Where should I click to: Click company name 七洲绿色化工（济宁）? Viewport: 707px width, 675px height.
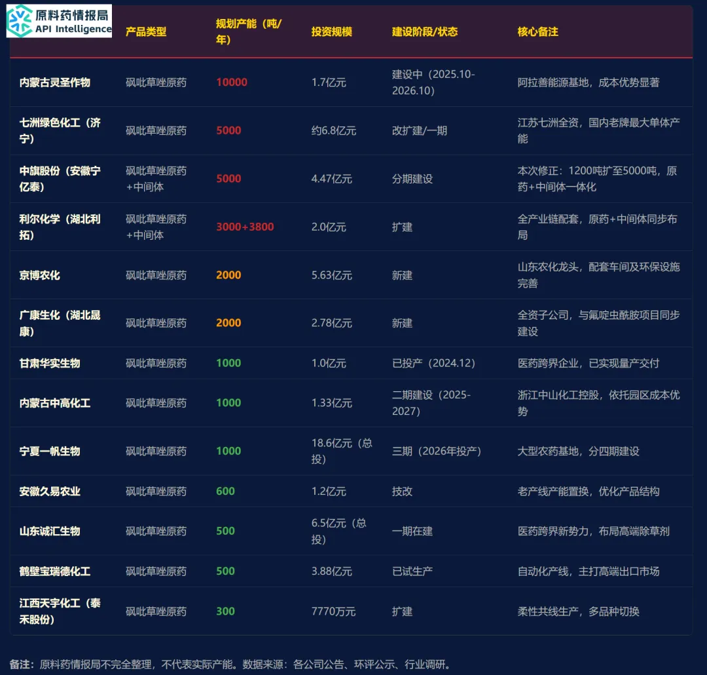pyautogui.click(x=60, y=130)
